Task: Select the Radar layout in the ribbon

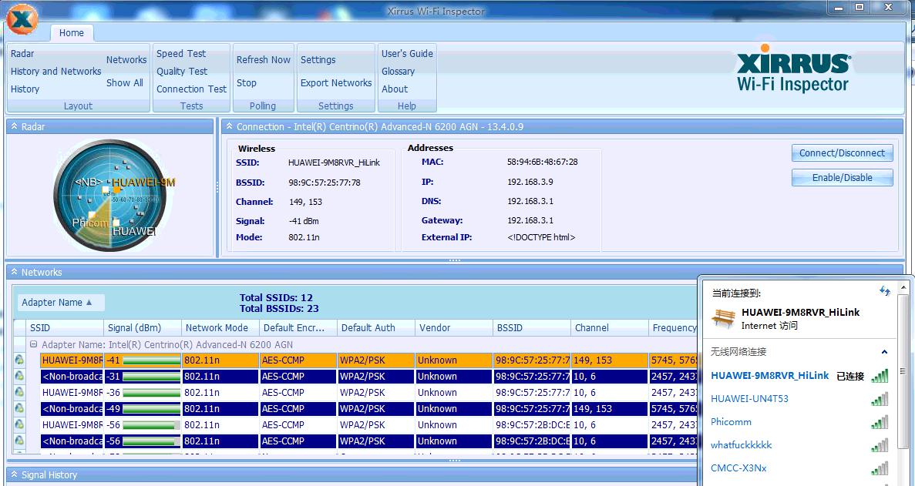Action: [x=22, y=54]
